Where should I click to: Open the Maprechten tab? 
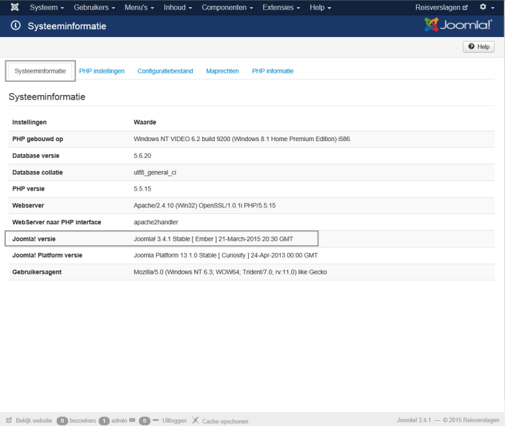(222, 72)
